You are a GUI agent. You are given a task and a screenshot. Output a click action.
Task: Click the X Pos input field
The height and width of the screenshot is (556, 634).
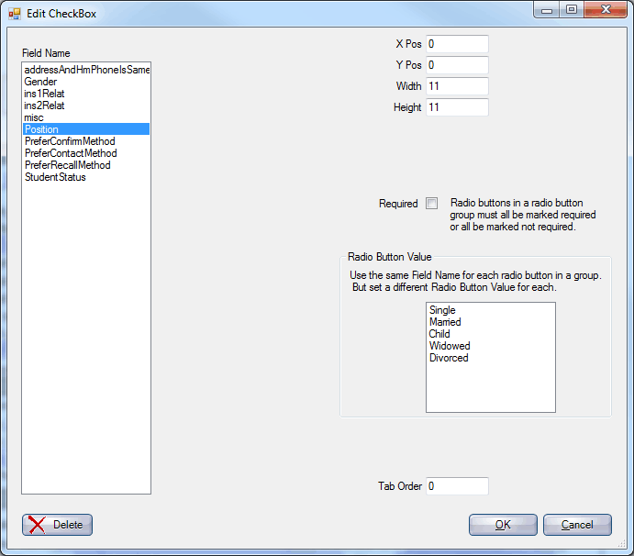pos(457,44)
